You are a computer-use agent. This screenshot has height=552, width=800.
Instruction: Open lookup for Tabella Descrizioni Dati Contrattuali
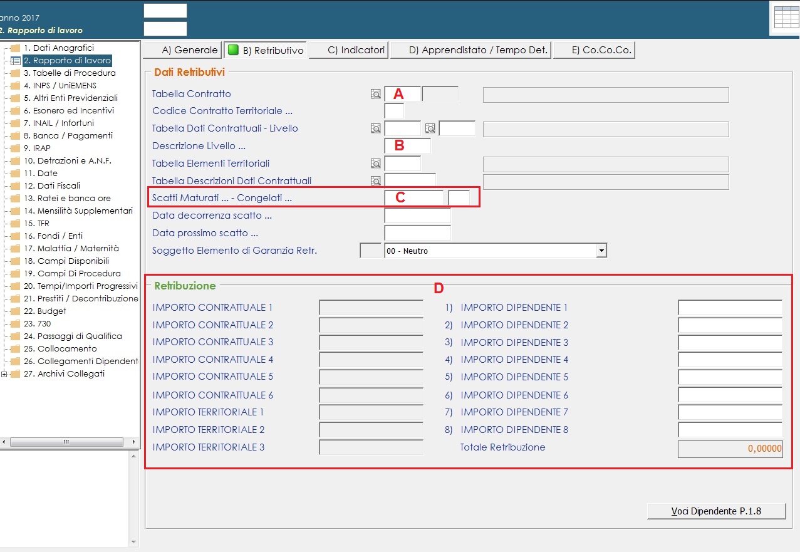point(375,181)
